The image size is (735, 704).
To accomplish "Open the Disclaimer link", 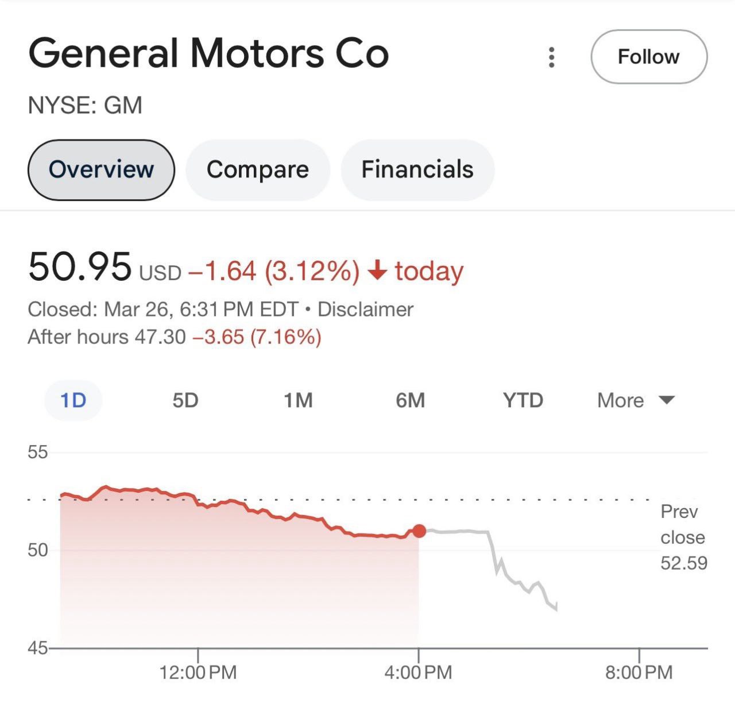I will pos(365,310).
